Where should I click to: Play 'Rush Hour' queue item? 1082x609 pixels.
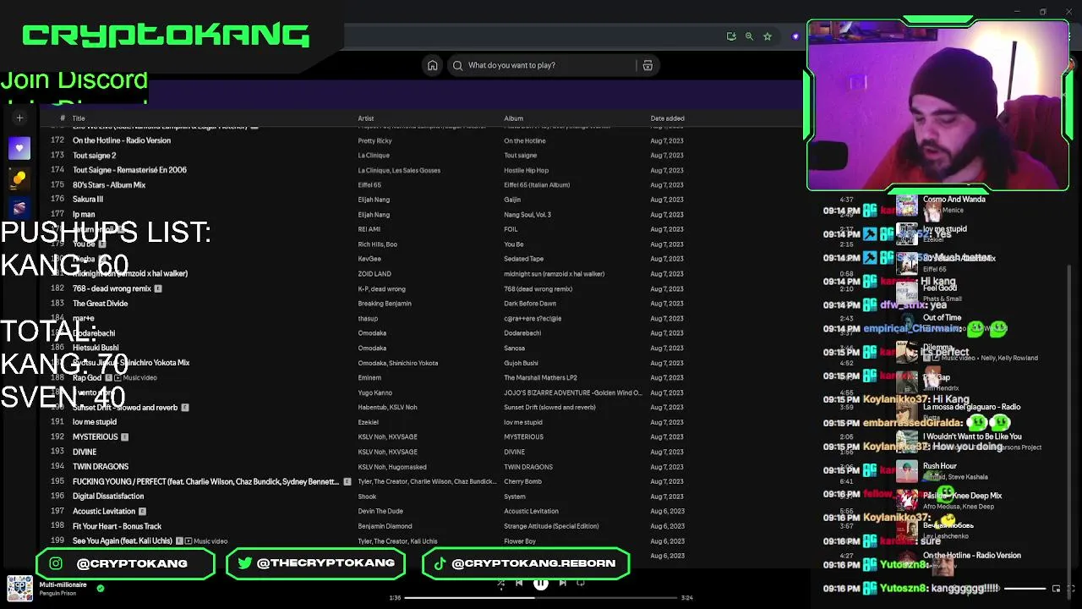coord(940,466)
